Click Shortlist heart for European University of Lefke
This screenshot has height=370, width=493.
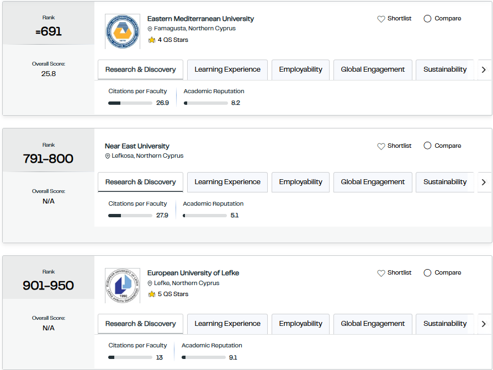[x=381, y=273]
